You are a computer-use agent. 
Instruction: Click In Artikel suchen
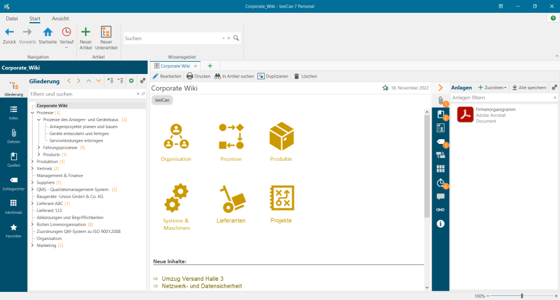[234, 76]
